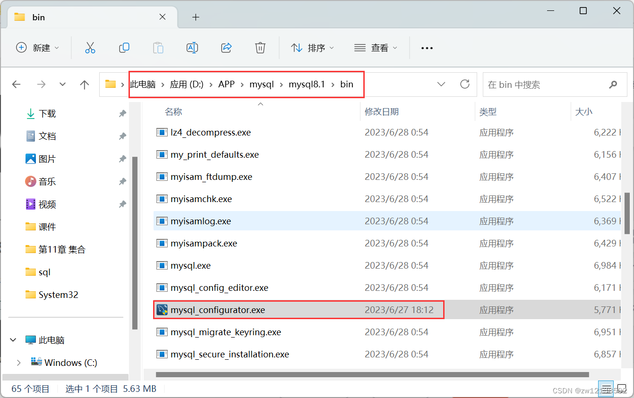This screenshot has height=398, width=634.
Task: Select mysql_config_editor.exe file
Action: [386, 288]
